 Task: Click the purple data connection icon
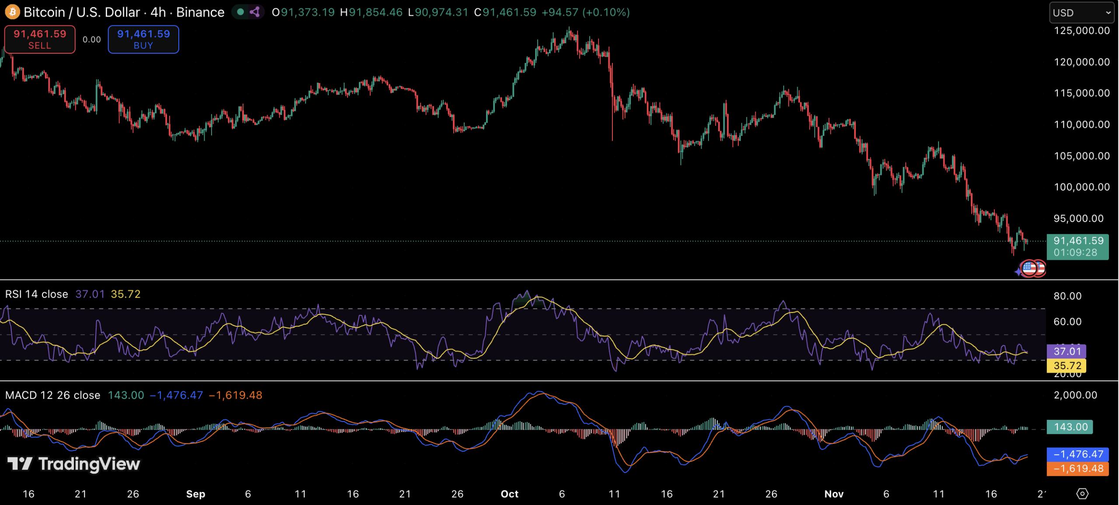tap(255, 12)
